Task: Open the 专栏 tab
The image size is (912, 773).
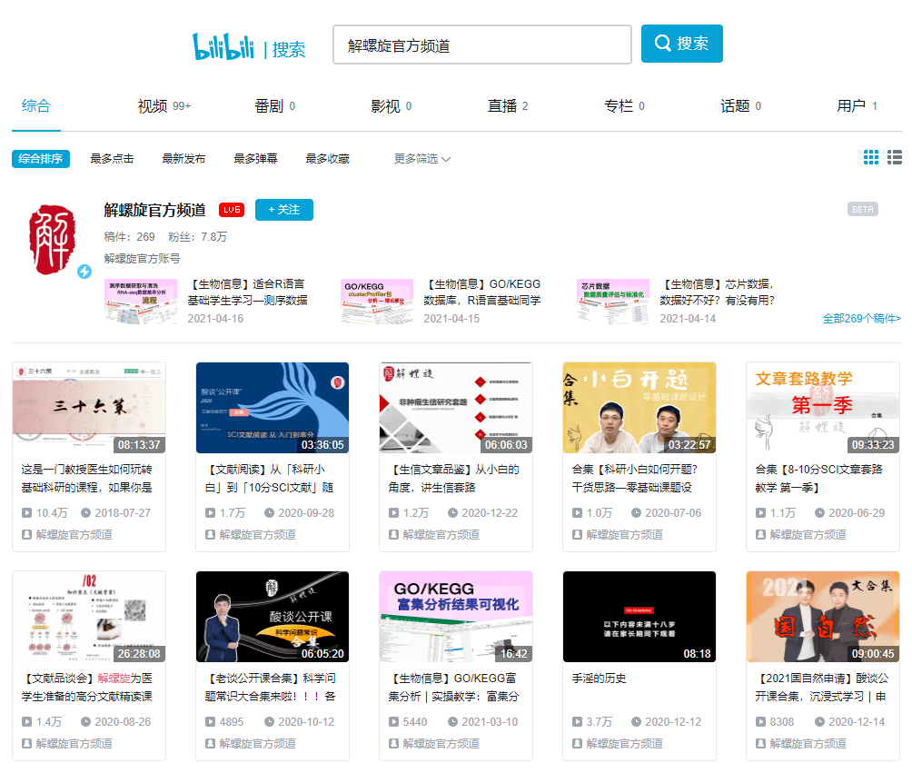Action: 624,106
